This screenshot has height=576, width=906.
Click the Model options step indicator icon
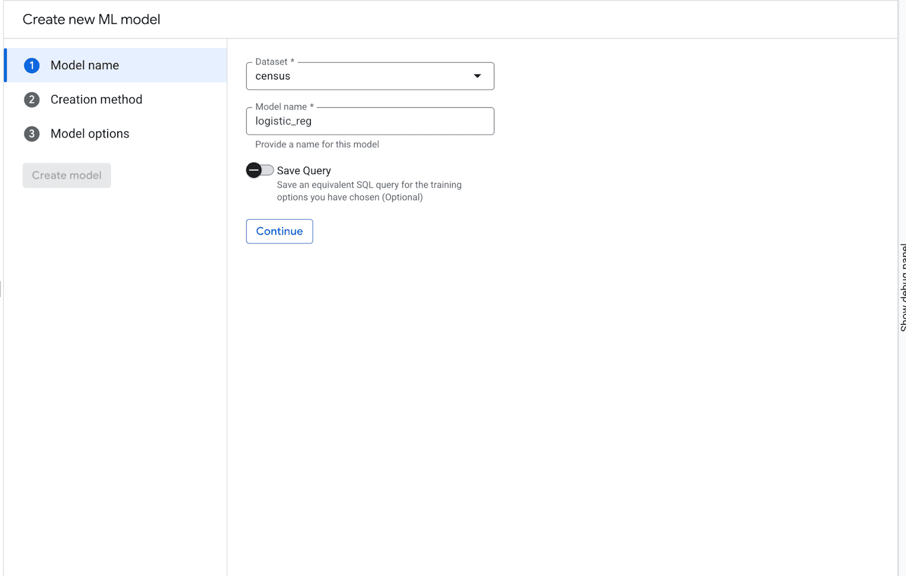coord(31,134)
